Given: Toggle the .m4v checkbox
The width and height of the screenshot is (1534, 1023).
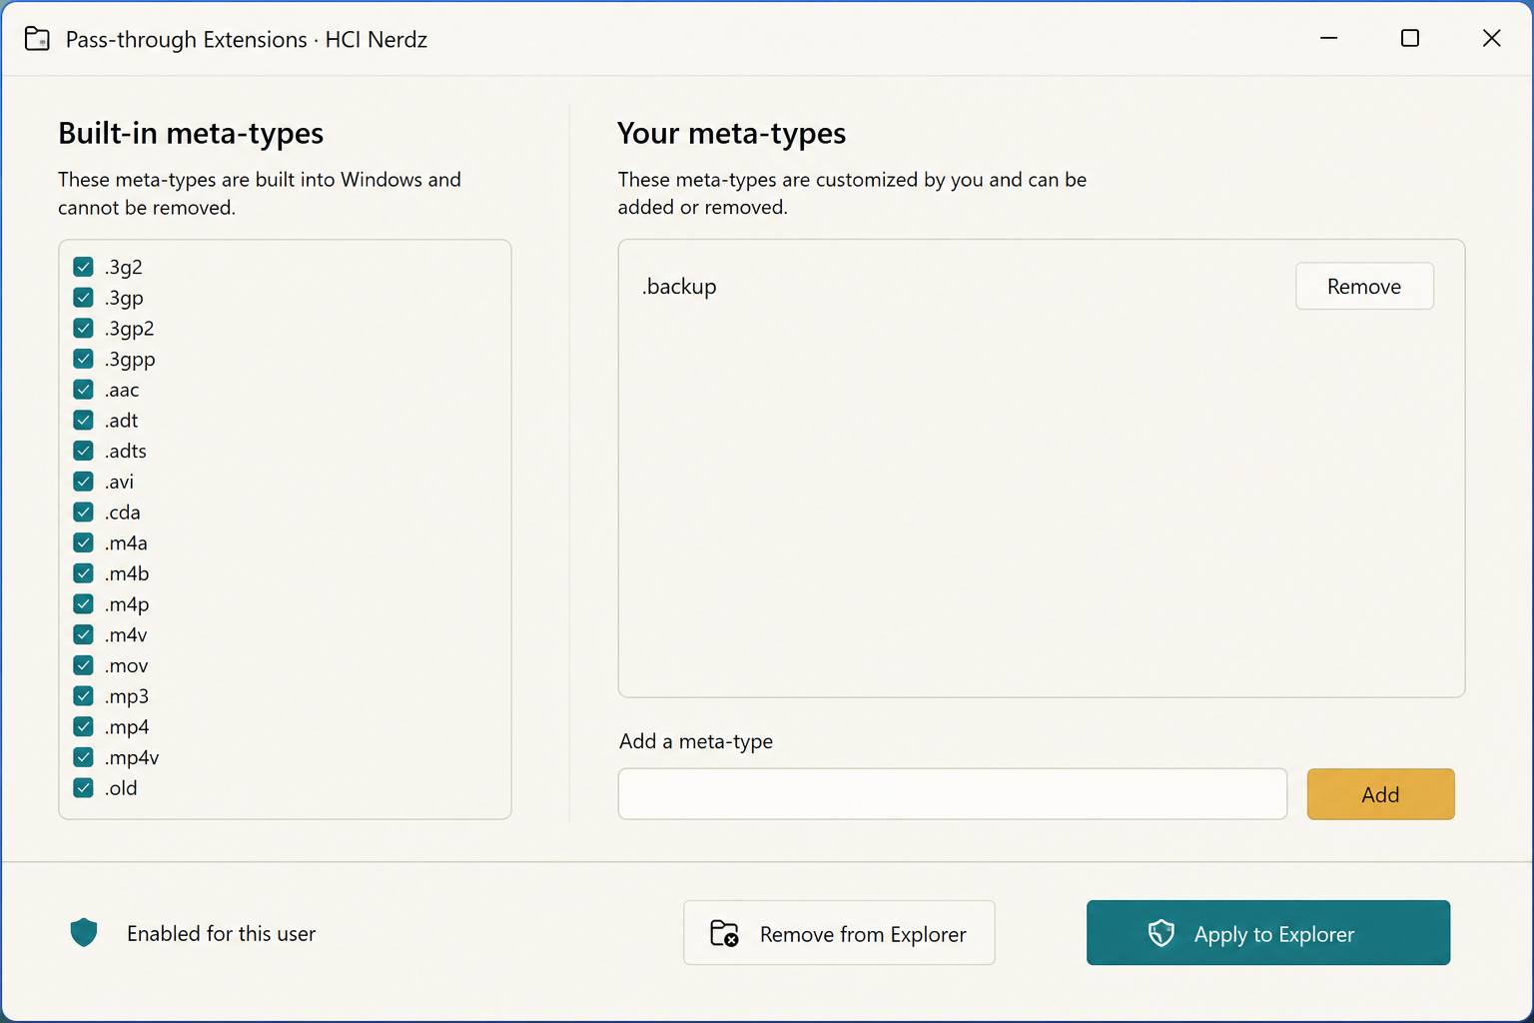Looking at the screenshot, I should click(x=84, y=634).
